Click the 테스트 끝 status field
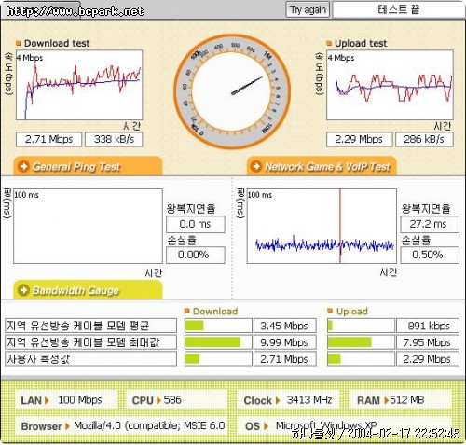This screenshot has height=445, width=466. 399,9
